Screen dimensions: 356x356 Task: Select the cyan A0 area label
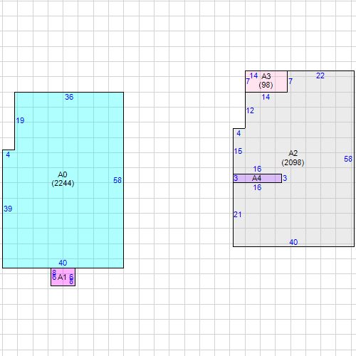(63, 174)
